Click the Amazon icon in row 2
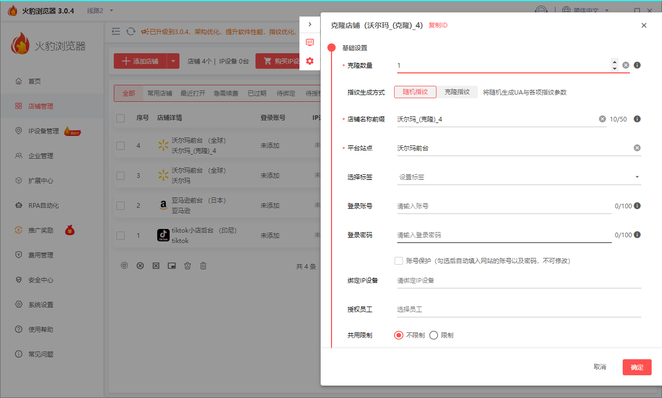Screen dimensions: 662x398 pyautogui.click(x=163, y=205)
